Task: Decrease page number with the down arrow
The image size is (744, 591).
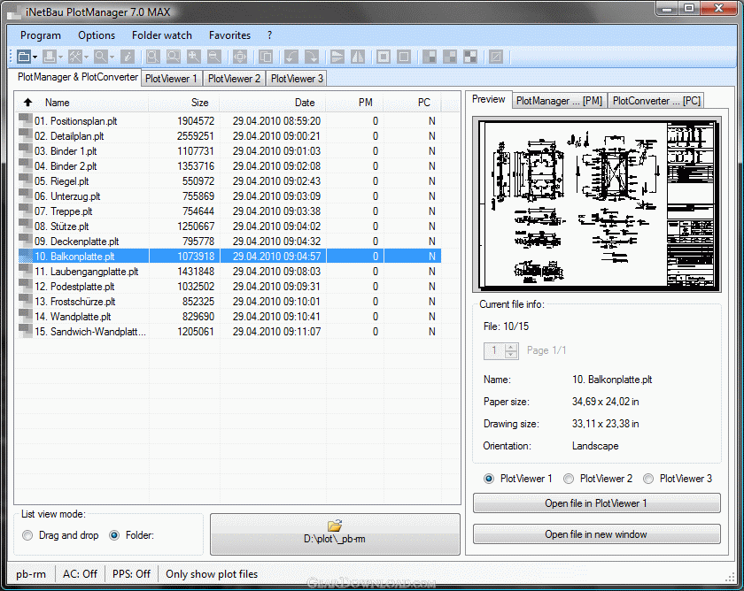Action: click(x=511, y=355)
